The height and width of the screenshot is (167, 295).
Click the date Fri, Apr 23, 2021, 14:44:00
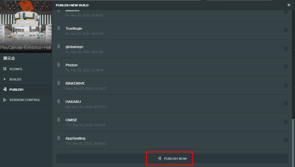tap(84, 34)
